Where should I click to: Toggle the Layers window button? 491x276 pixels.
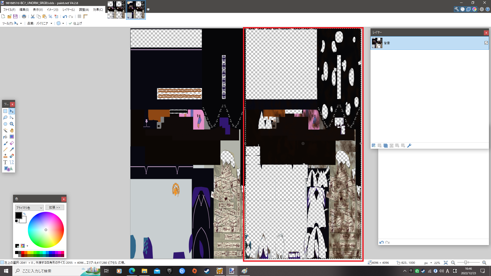coord(468,9)
